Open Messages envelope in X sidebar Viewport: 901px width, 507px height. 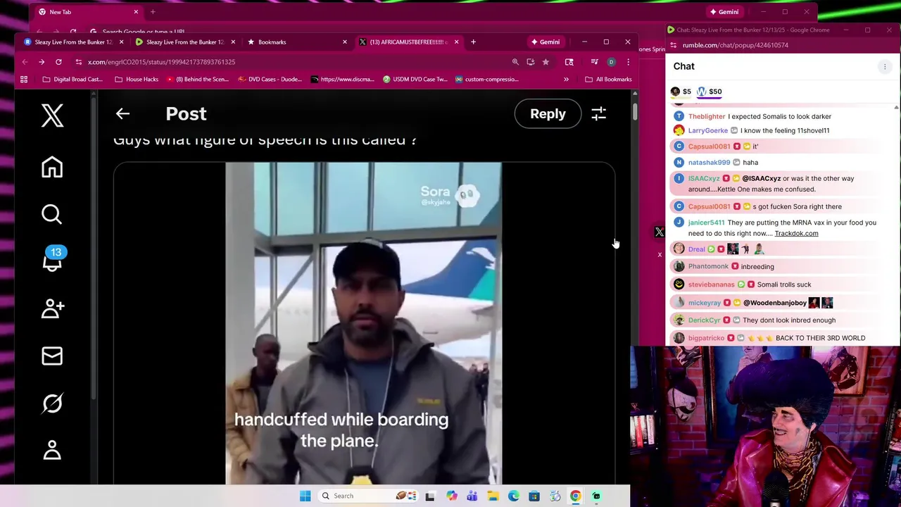52,356
